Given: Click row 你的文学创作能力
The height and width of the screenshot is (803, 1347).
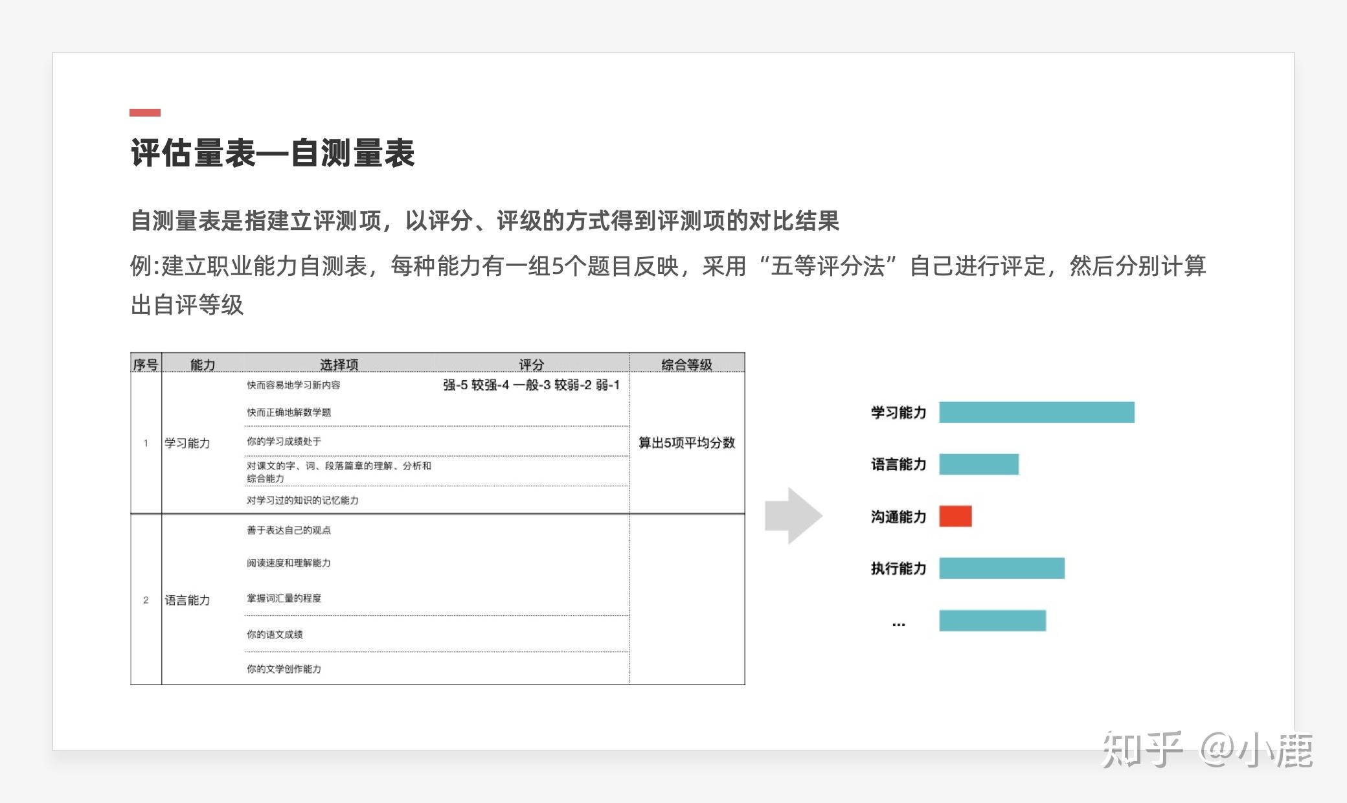Looking at the screenshot, I should coord(284,669).
